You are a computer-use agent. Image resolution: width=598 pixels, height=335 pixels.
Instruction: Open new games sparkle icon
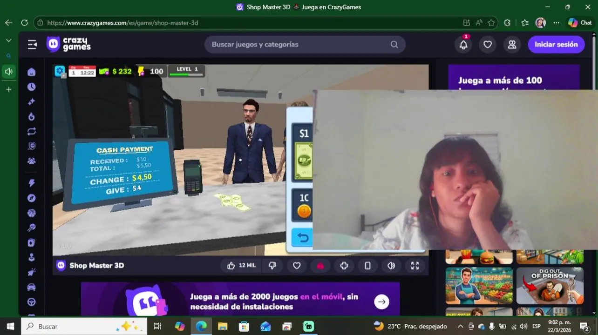32,102
